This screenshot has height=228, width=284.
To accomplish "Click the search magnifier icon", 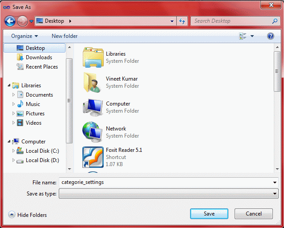I will click(275, 21).
